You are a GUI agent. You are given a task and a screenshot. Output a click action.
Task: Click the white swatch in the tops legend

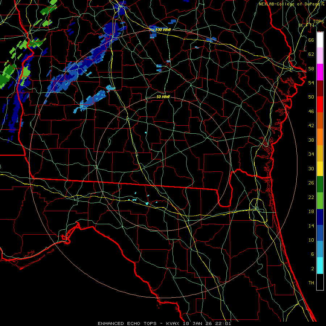coord(320,40)
